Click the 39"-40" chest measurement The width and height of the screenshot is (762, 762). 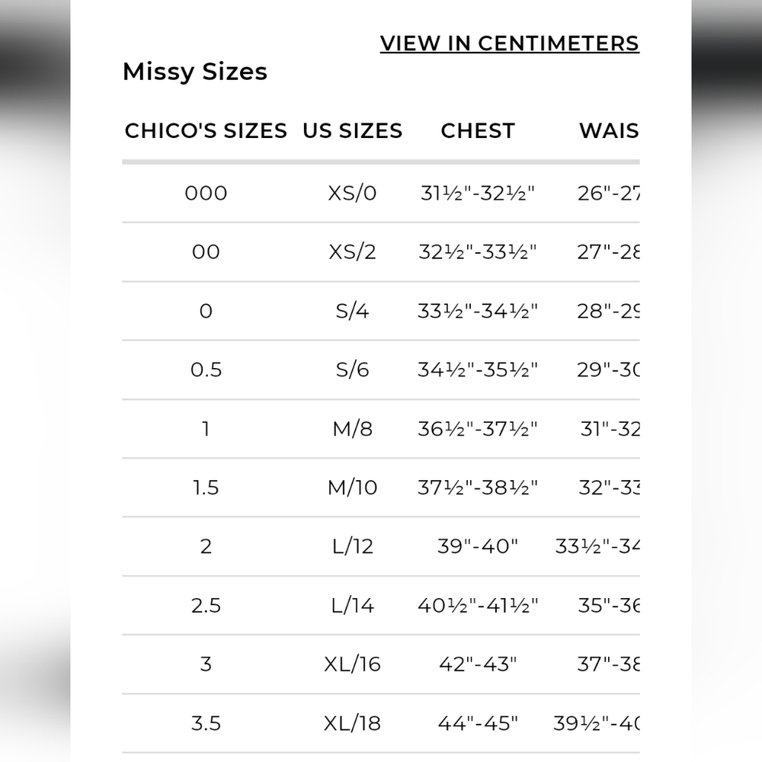[x=478, y=546]
